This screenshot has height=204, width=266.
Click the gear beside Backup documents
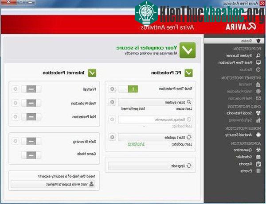point(112,119)
